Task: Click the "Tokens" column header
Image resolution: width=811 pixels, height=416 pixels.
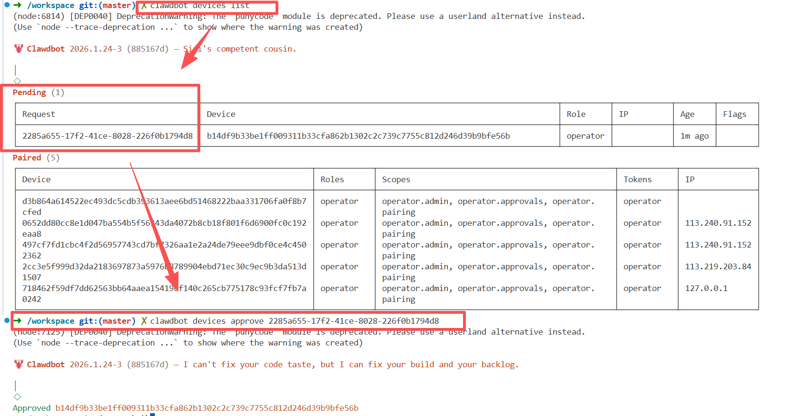Action: (x=638, y=179)
